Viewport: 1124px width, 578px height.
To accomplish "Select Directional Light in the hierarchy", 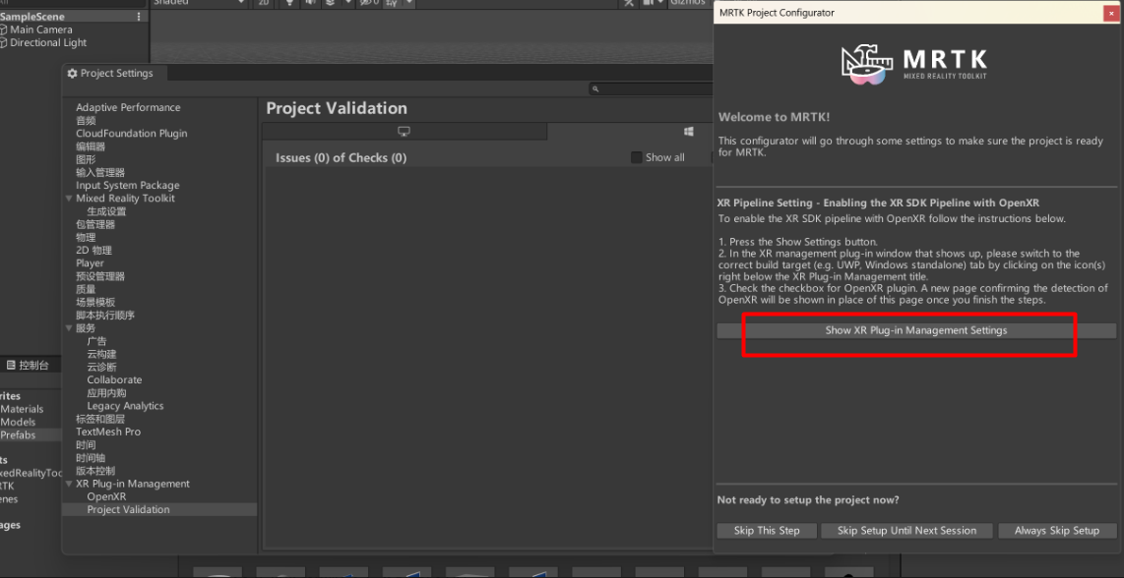I will pos(48,43).
